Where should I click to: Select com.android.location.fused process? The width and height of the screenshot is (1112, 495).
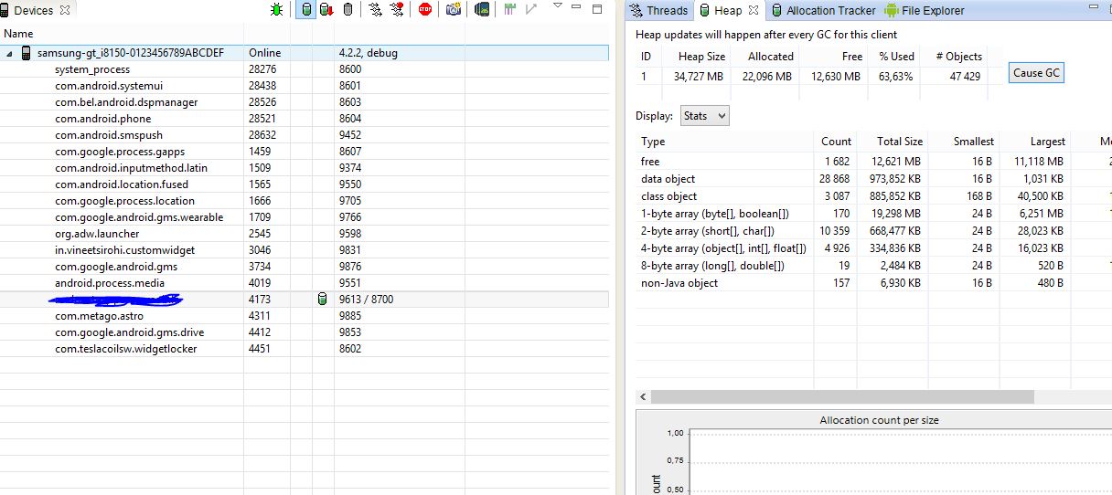[305, 184]
